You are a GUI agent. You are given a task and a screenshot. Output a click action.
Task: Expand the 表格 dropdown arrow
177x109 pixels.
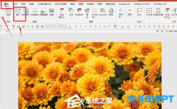coord(8,17)
